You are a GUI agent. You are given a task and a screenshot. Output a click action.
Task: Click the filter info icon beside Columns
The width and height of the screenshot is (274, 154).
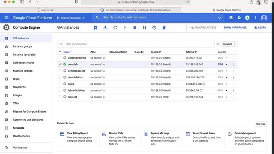point(217,44)
